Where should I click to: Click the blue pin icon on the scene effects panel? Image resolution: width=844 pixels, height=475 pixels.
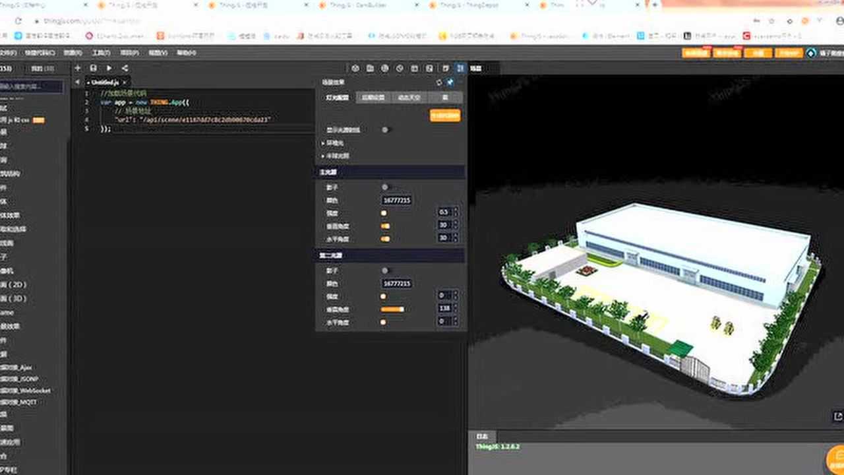[450, 82]
